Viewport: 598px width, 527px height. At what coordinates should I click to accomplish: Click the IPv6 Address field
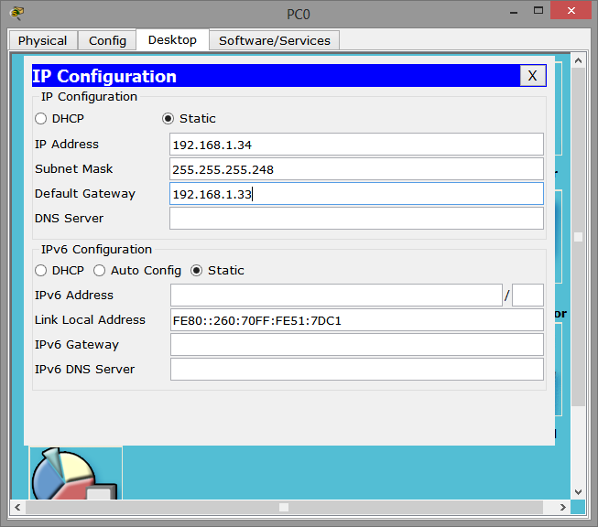coord(336,295)
